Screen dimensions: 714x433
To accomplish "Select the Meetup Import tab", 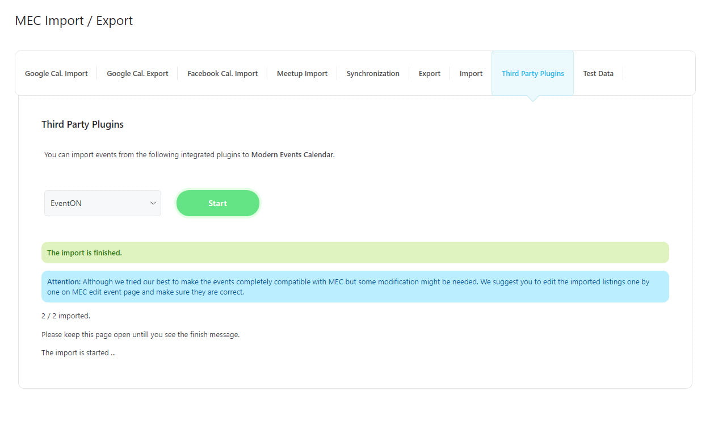I will 302,73.
